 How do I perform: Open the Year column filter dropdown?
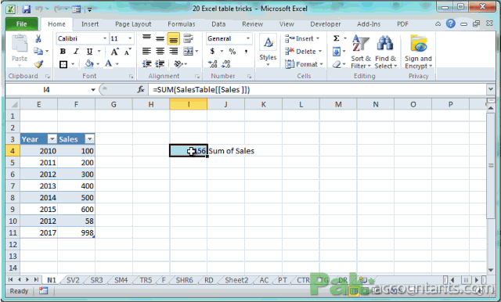[52, 138]
